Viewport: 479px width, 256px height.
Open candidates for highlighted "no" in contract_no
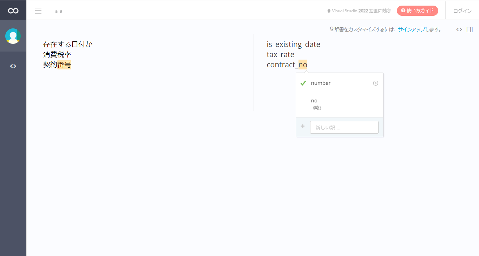tap(303, 65)
